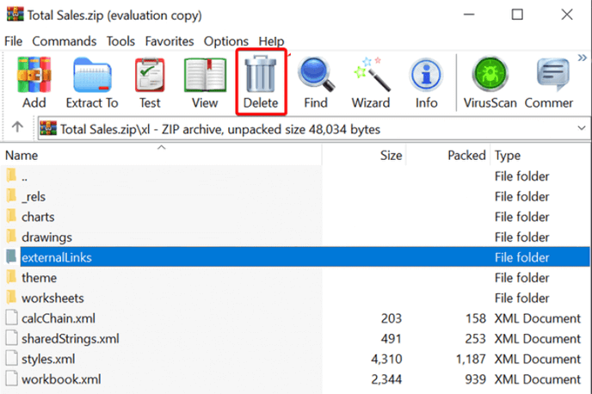Maximize the Total Sales.zip window
This screenshot has width=592, height=394.
(x=517, y=15)
